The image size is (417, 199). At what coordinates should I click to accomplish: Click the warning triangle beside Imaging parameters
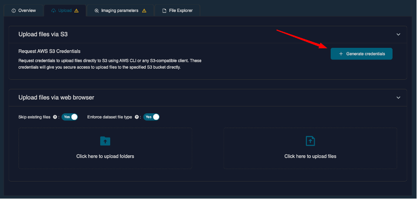tap(144, 11)
